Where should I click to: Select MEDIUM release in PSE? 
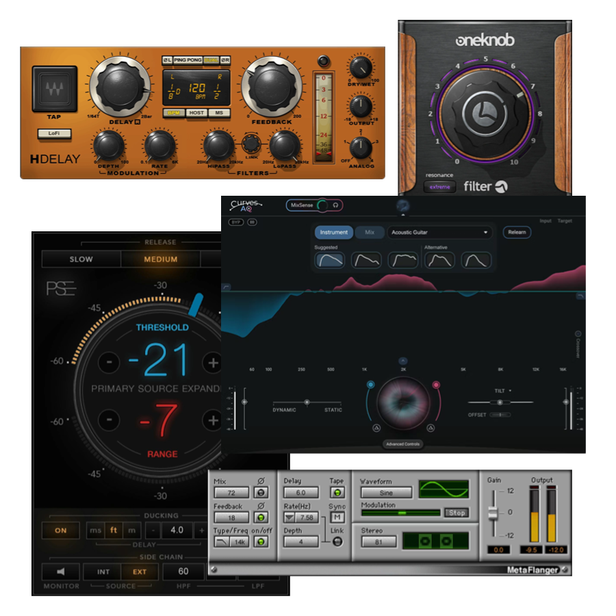point(161,259)
